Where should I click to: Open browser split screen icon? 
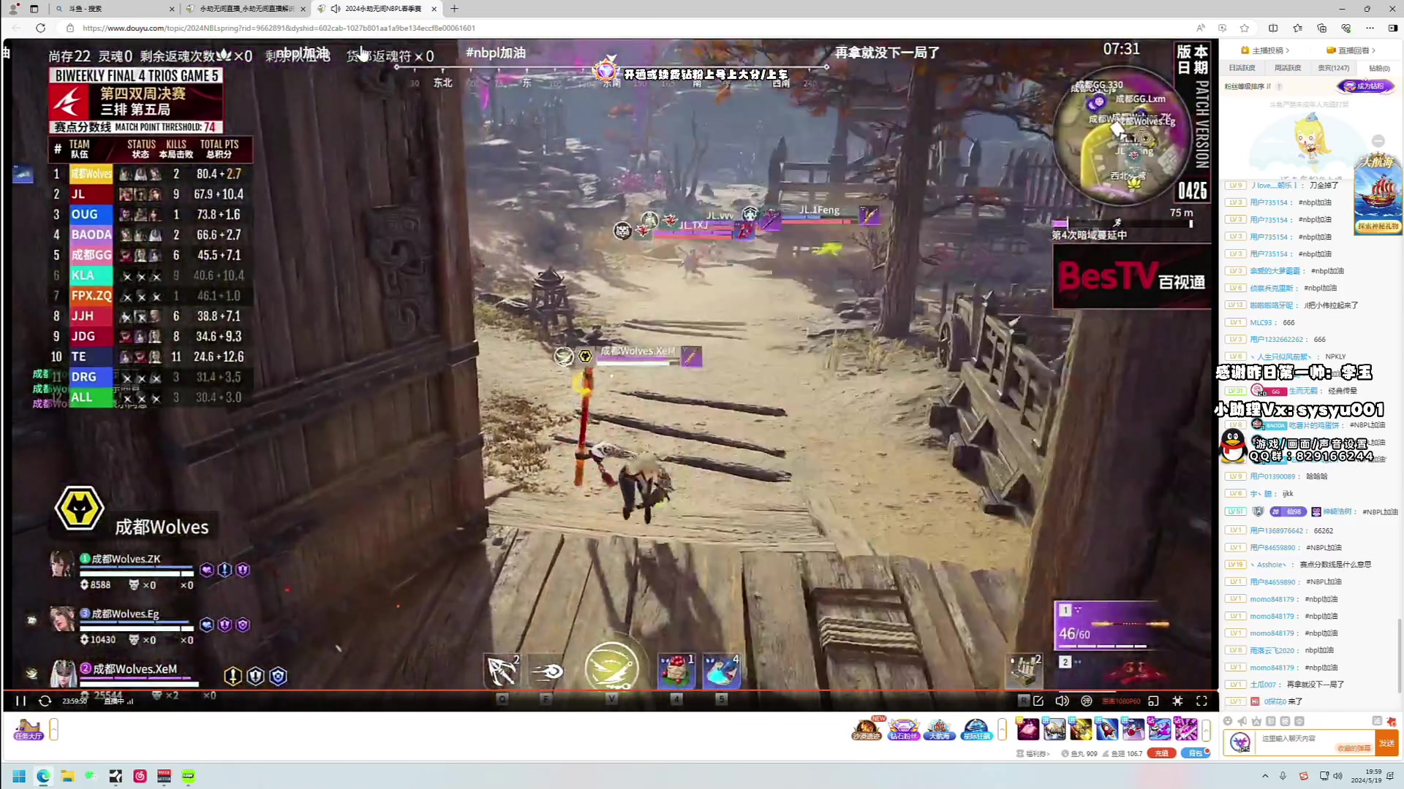click(1273, 28)
